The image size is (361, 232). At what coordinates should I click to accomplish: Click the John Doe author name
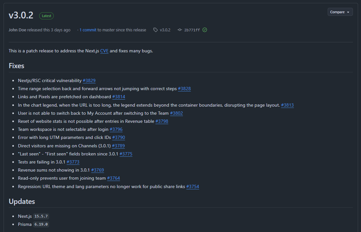17,30
